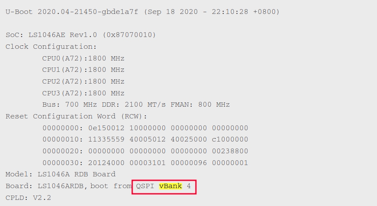The width and height of the screenshot is (377, 206).
Task: Select the CPU2(A72) 1800 MHz line
Action: (83, 81)
